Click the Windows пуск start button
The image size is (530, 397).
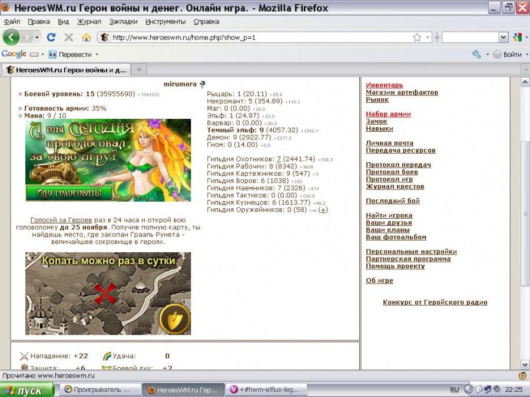26,390
